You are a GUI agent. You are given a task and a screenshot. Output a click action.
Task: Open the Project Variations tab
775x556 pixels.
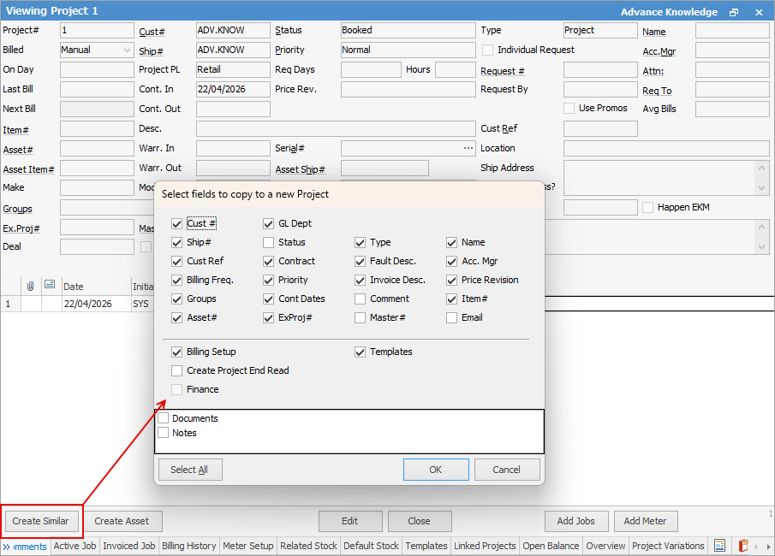click(x=668, y=546)
